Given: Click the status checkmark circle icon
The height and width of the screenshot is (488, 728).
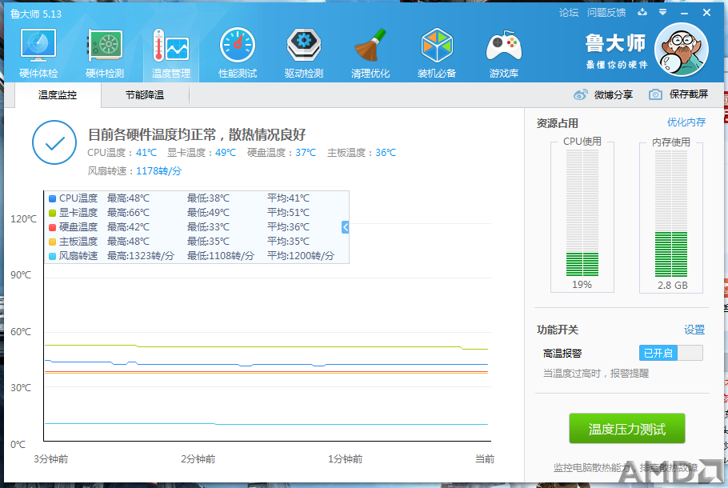Looking at the screenshot, I should (54, 142).
